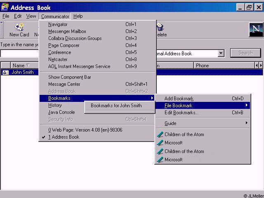Image resolution: width=264 pixels, height=198 pixels.
Task: Close the Communicator menu
Action: tap(55, 16)
